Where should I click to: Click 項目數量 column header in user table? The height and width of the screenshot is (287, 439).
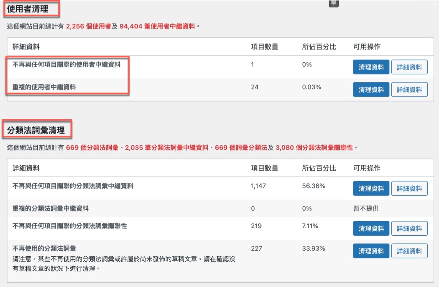265,47
